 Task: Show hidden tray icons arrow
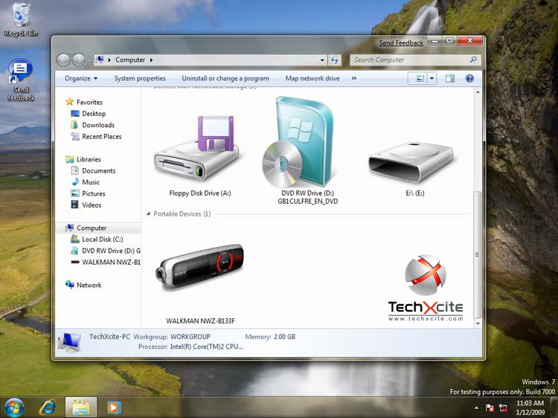point(476,408)
